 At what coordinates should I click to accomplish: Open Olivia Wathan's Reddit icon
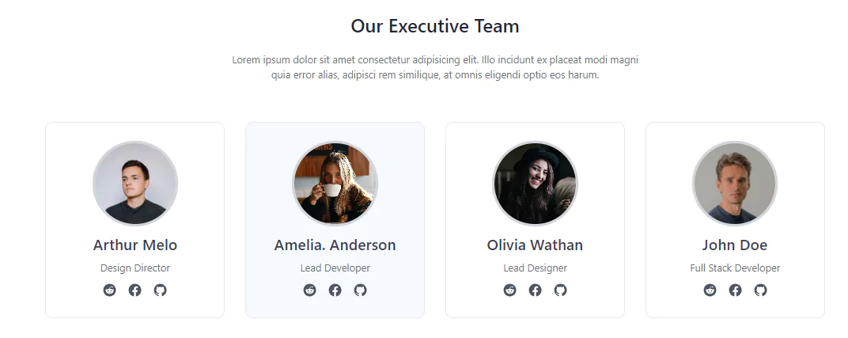pos(510,290)
